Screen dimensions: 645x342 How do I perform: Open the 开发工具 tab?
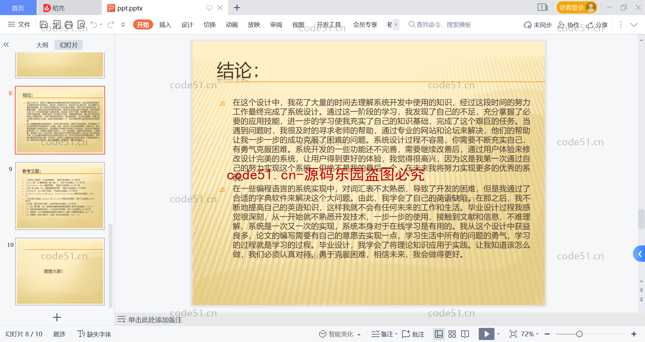[x=329, y=25]
